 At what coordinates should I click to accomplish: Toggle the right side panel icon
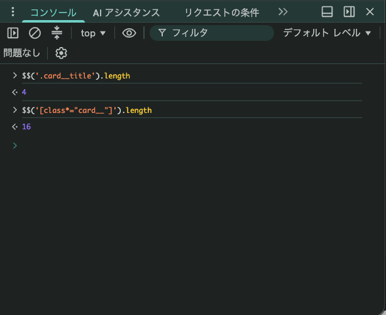tap(349, 12)
